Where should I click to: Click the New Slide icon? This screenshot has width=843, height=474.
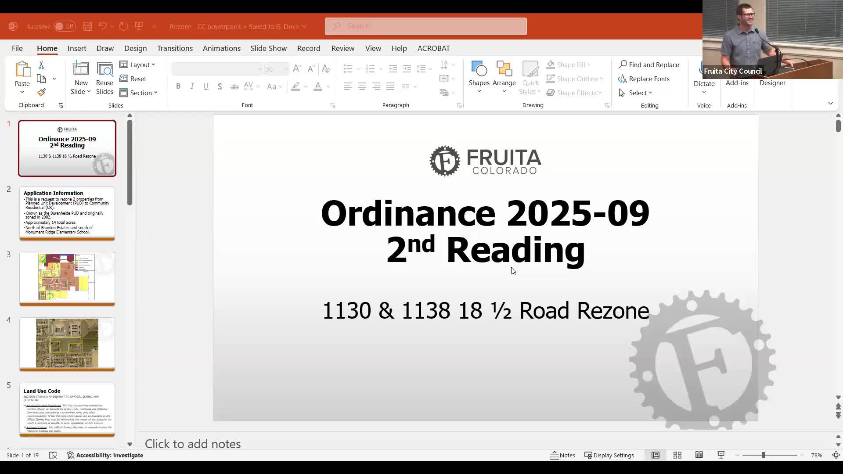pos(81,69)
